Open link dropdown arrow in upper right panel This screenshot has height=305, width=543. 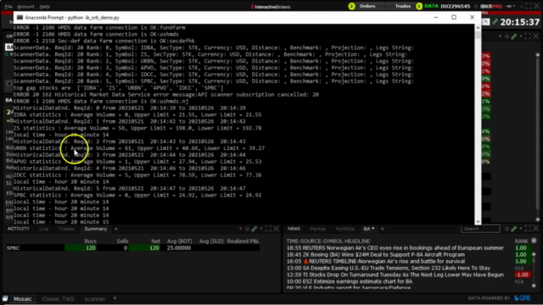tap(520, 36)
